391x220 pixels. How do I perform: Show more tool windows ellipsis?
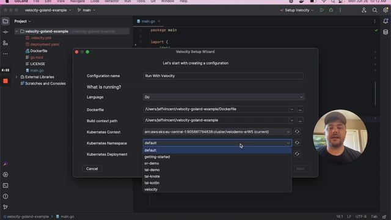5,54
